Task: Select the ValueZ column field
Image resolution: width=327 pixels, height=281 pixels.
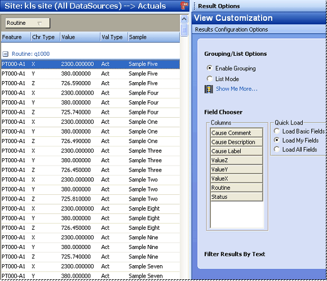Action: pyautogui.click(x=236, y=160)
